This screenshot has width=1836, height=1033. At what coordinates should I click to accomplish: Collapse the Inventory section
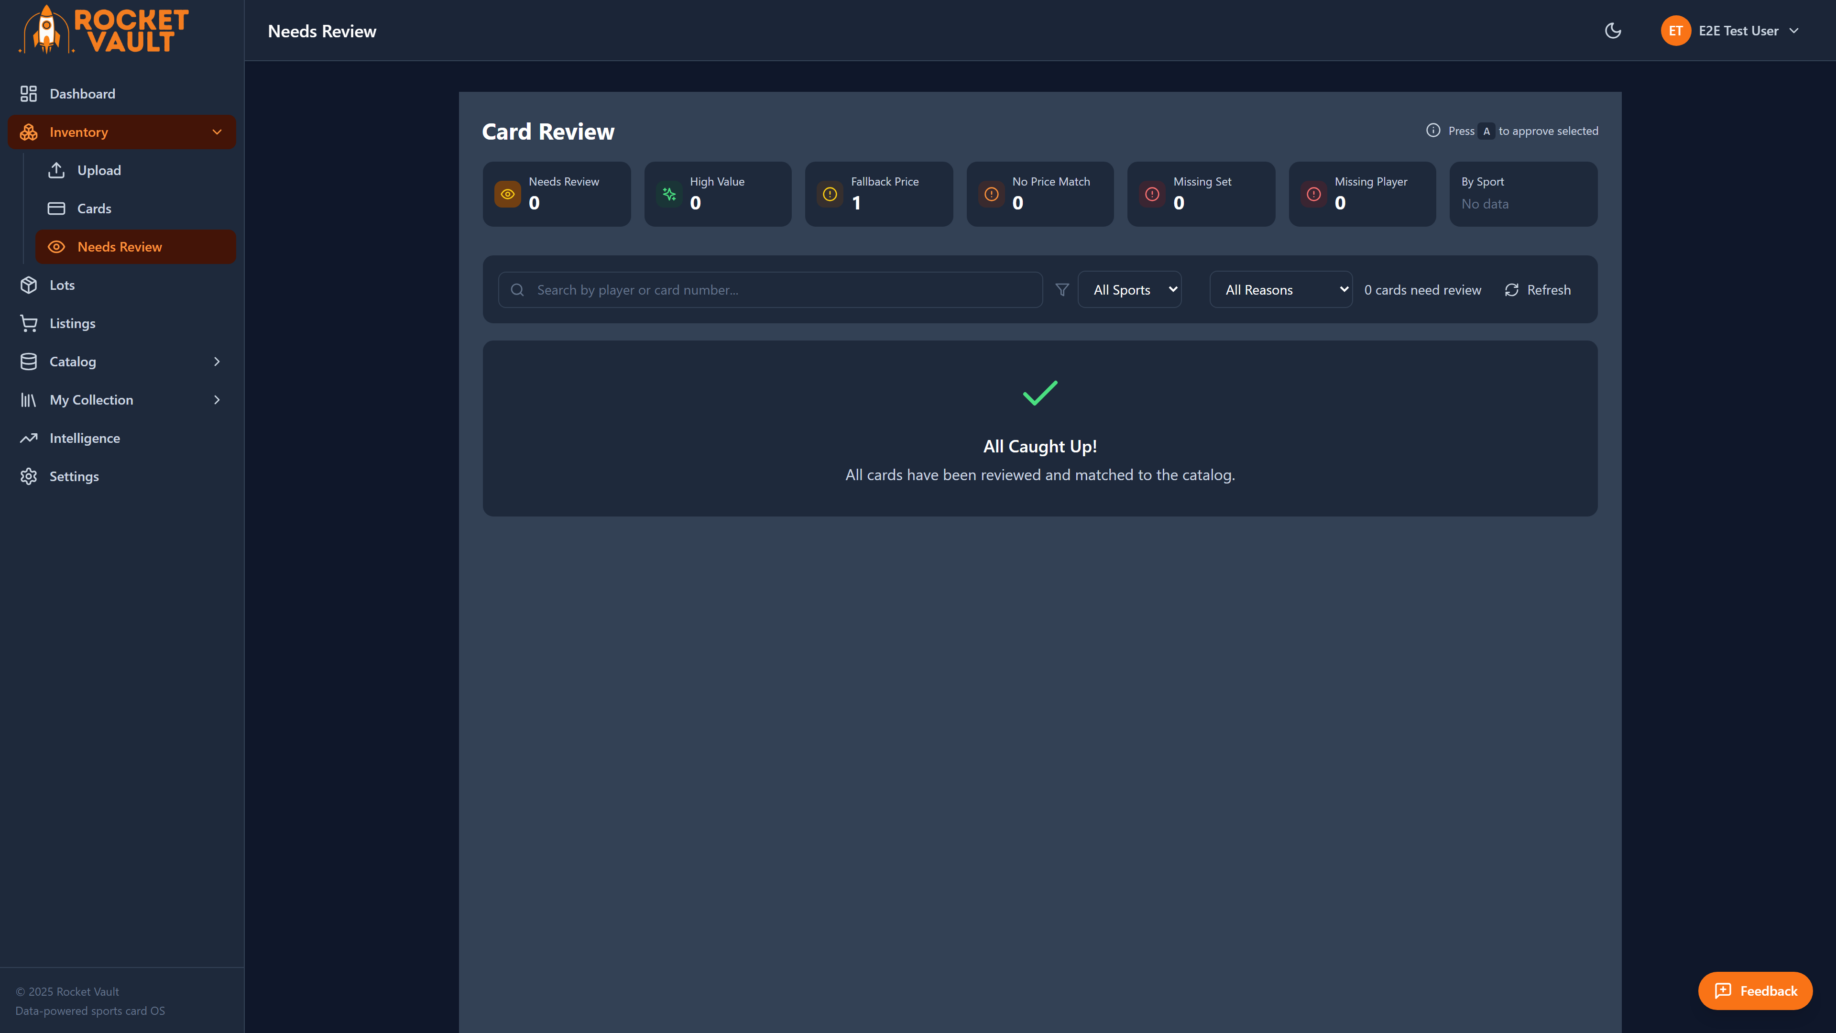point(218,132)
